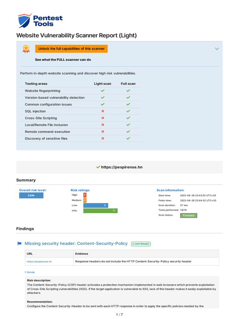This screenshot has width=239, height=319.
Task: Click the 'SQL injection' row label
Action: [35, 111]
